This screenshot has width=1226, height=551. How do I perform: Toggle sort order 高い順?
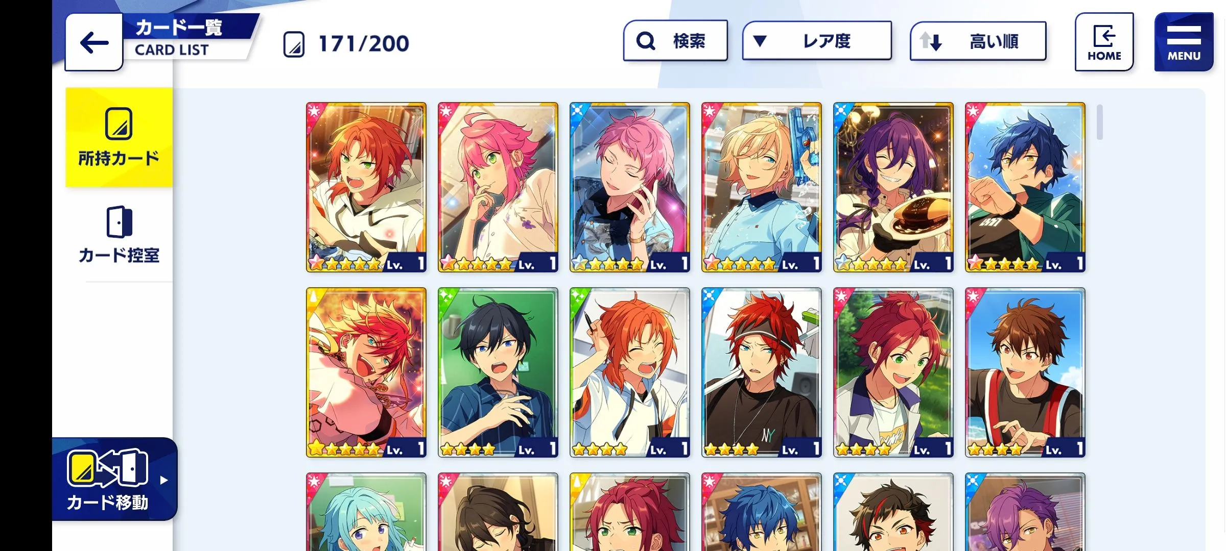click(978, 41)
